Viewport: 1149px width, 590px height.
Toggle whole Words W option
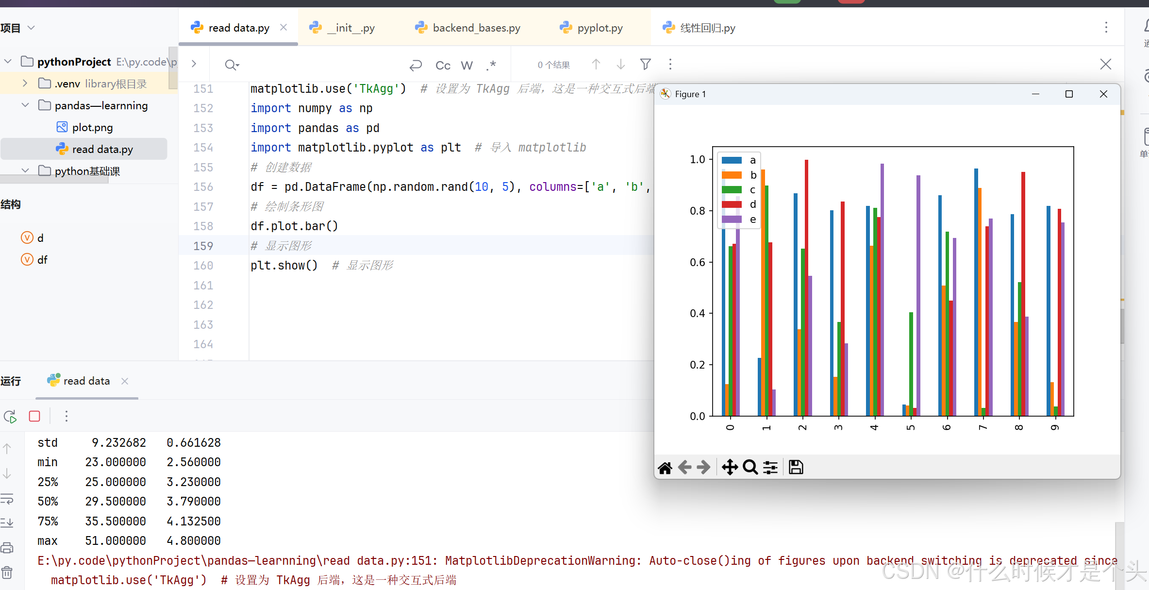[466, 66]
